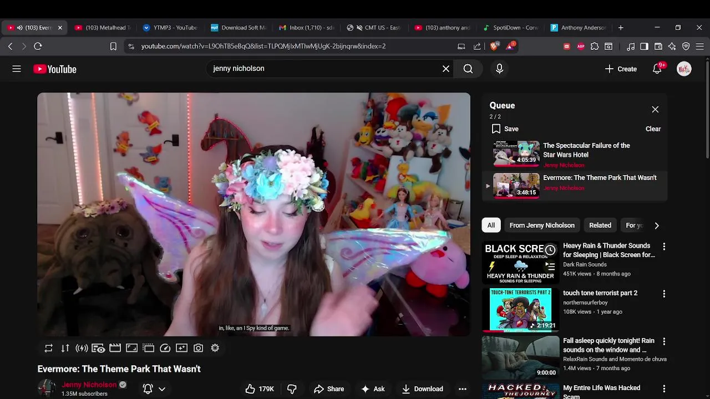Open options for My Entire Life Hacked video
The image size is (710, 399).
click(x=664, y=389)
